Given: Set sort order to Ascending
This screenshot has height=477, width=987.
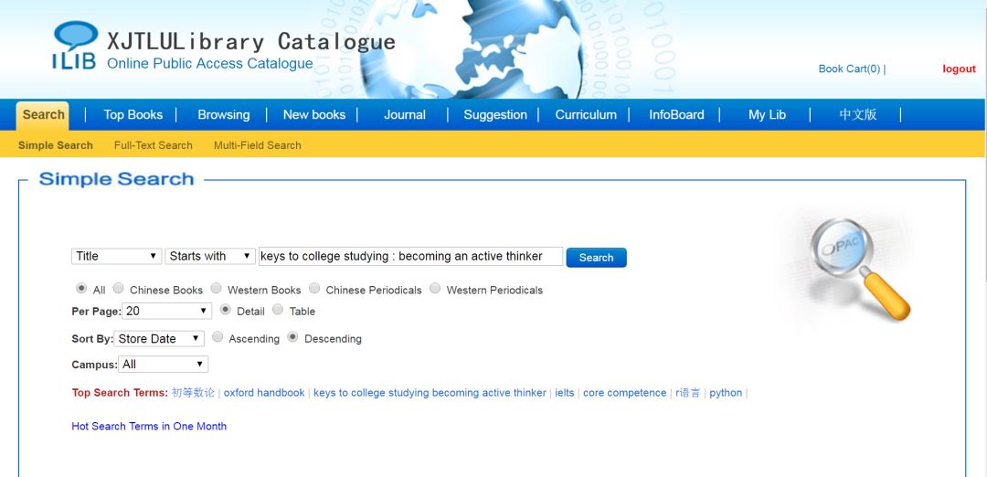Looking at the screenshot, I should point(218,336).
